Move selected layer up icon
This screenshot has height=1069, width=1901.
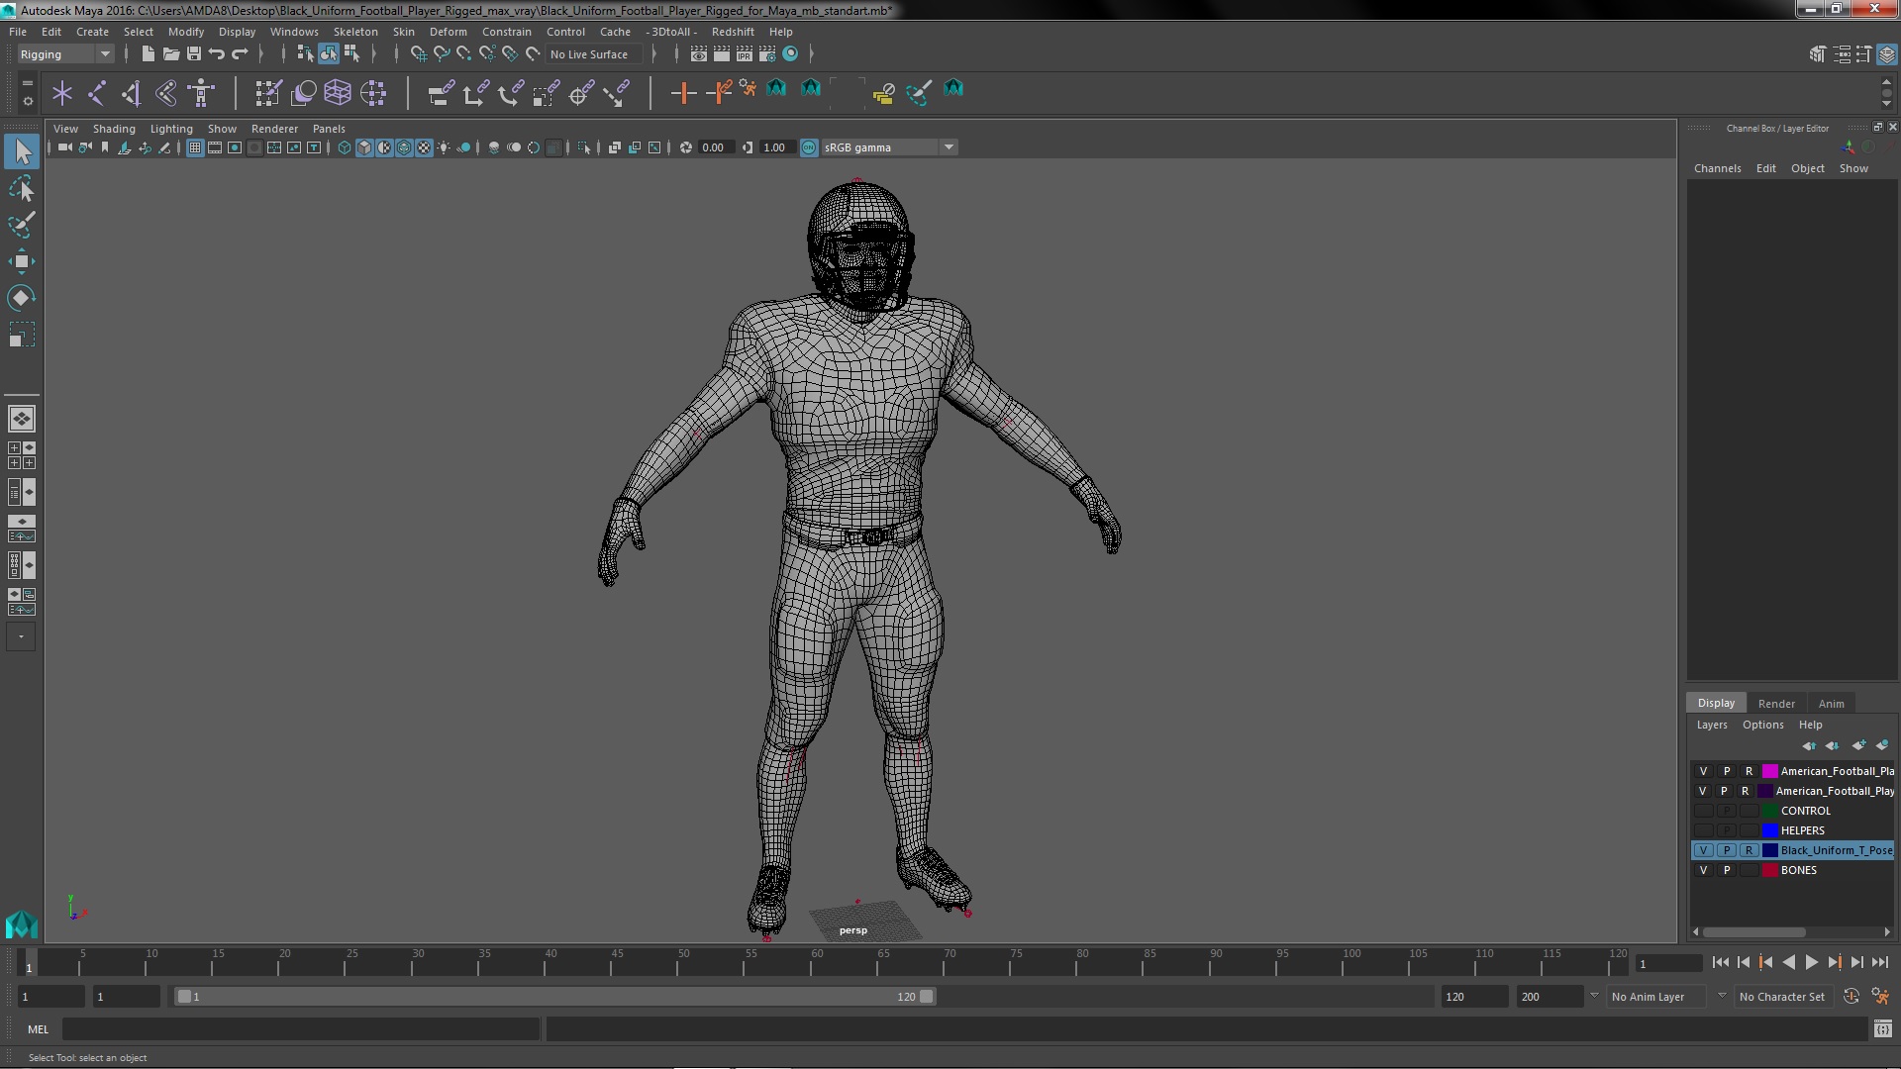1810,745
